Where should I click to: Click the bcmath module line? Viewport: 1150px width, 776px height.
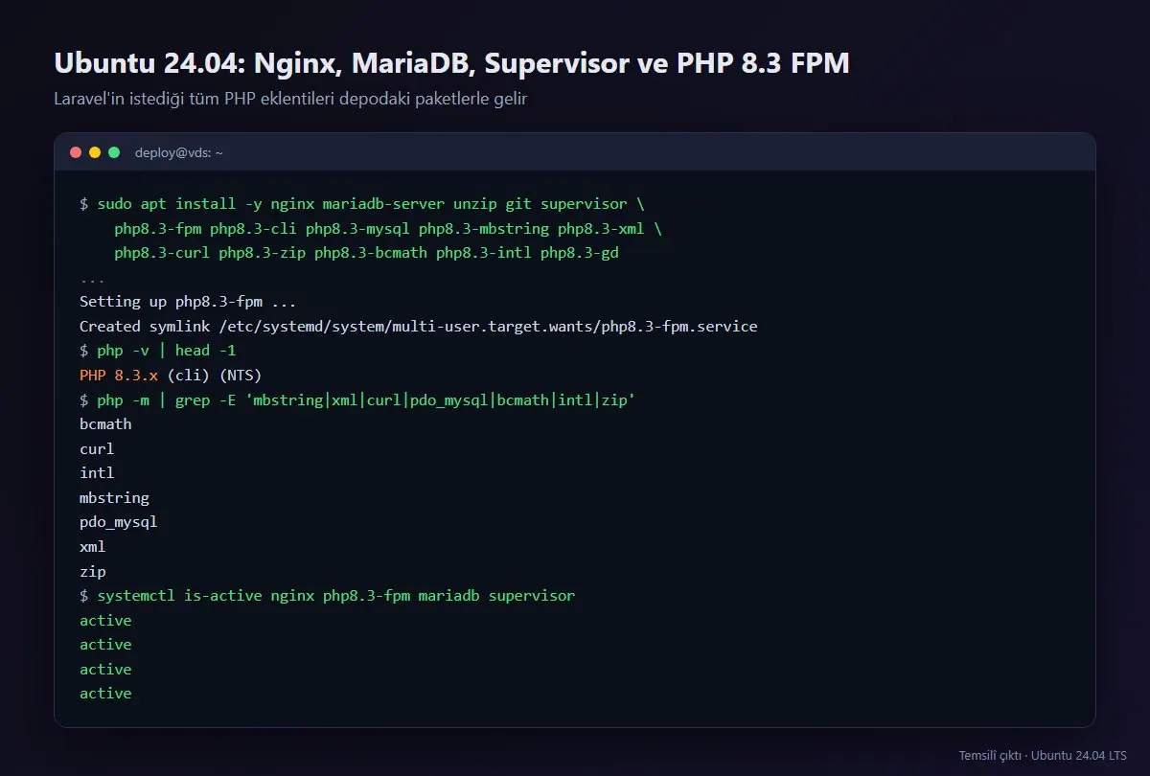(105, 424)
